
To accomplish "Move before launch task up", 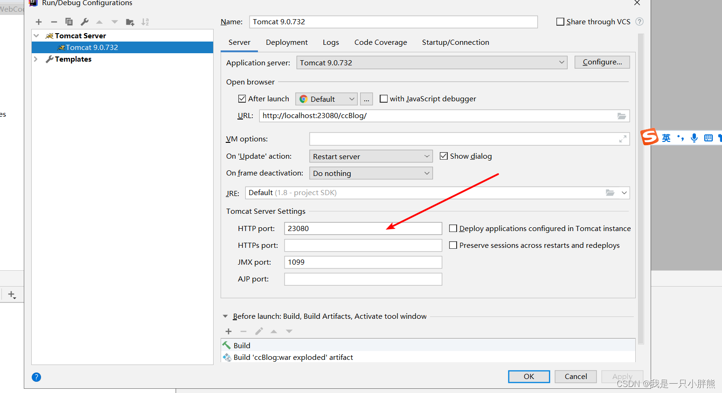I will (x=274, y=331).
